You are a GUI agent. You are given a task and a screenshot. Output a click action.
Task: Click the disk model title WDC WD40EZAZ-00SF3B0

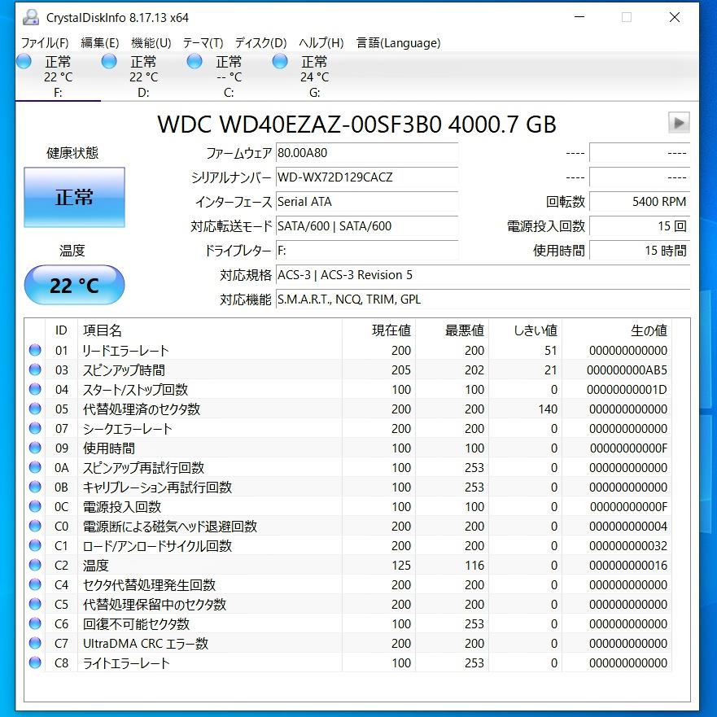pyautogui.click(x=299, y=125)
